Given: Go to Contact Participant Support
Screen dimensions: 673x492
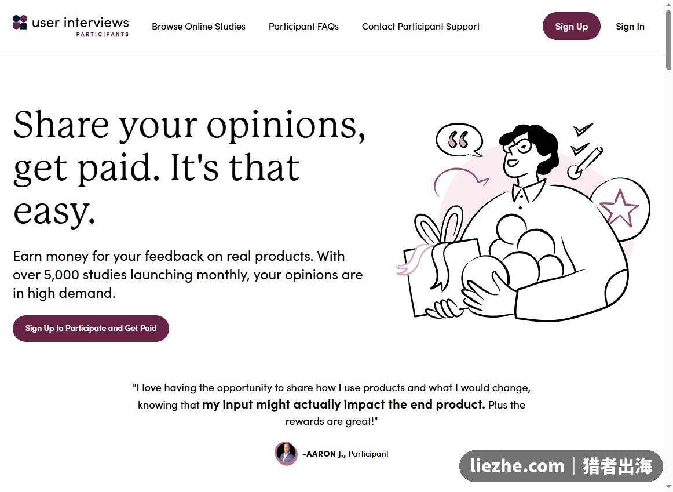Looking at the screenshot, I should tap(420, 27).
